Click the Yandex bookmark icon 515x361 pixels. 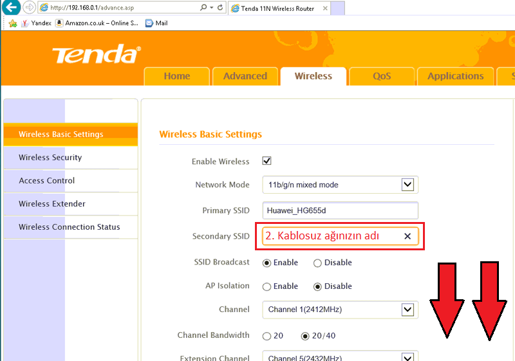tap(24, 23)
